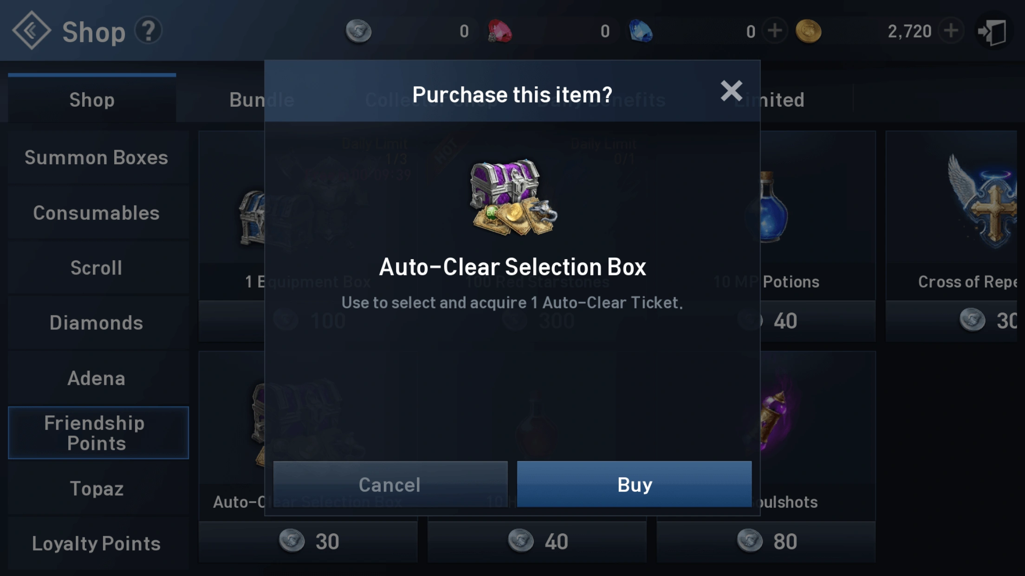Close the purchase dialog with the X
The height and width of the screenshot is (576, 1025).
click(x=731, y=90)
